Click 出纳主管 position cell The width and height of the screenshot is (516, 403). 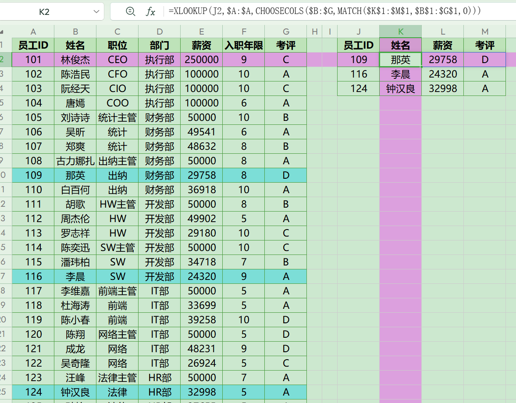(117, 161)
